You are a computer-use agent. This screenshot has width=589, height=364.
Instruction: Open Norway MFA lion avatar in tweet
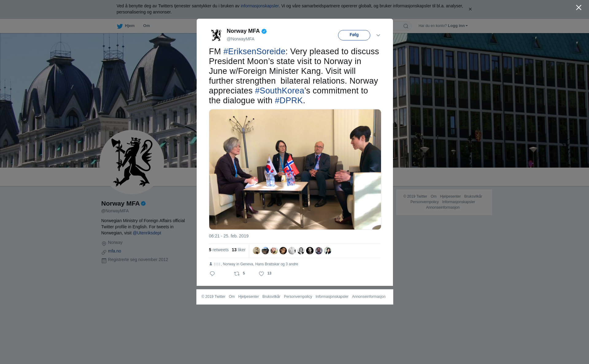(x=216, y=35)
